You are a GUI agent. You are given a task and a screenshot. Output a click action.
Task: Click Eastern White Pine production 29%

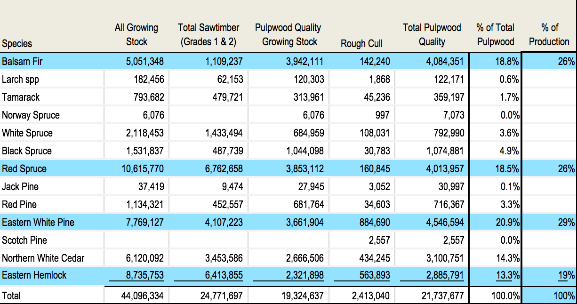(566, 222)
